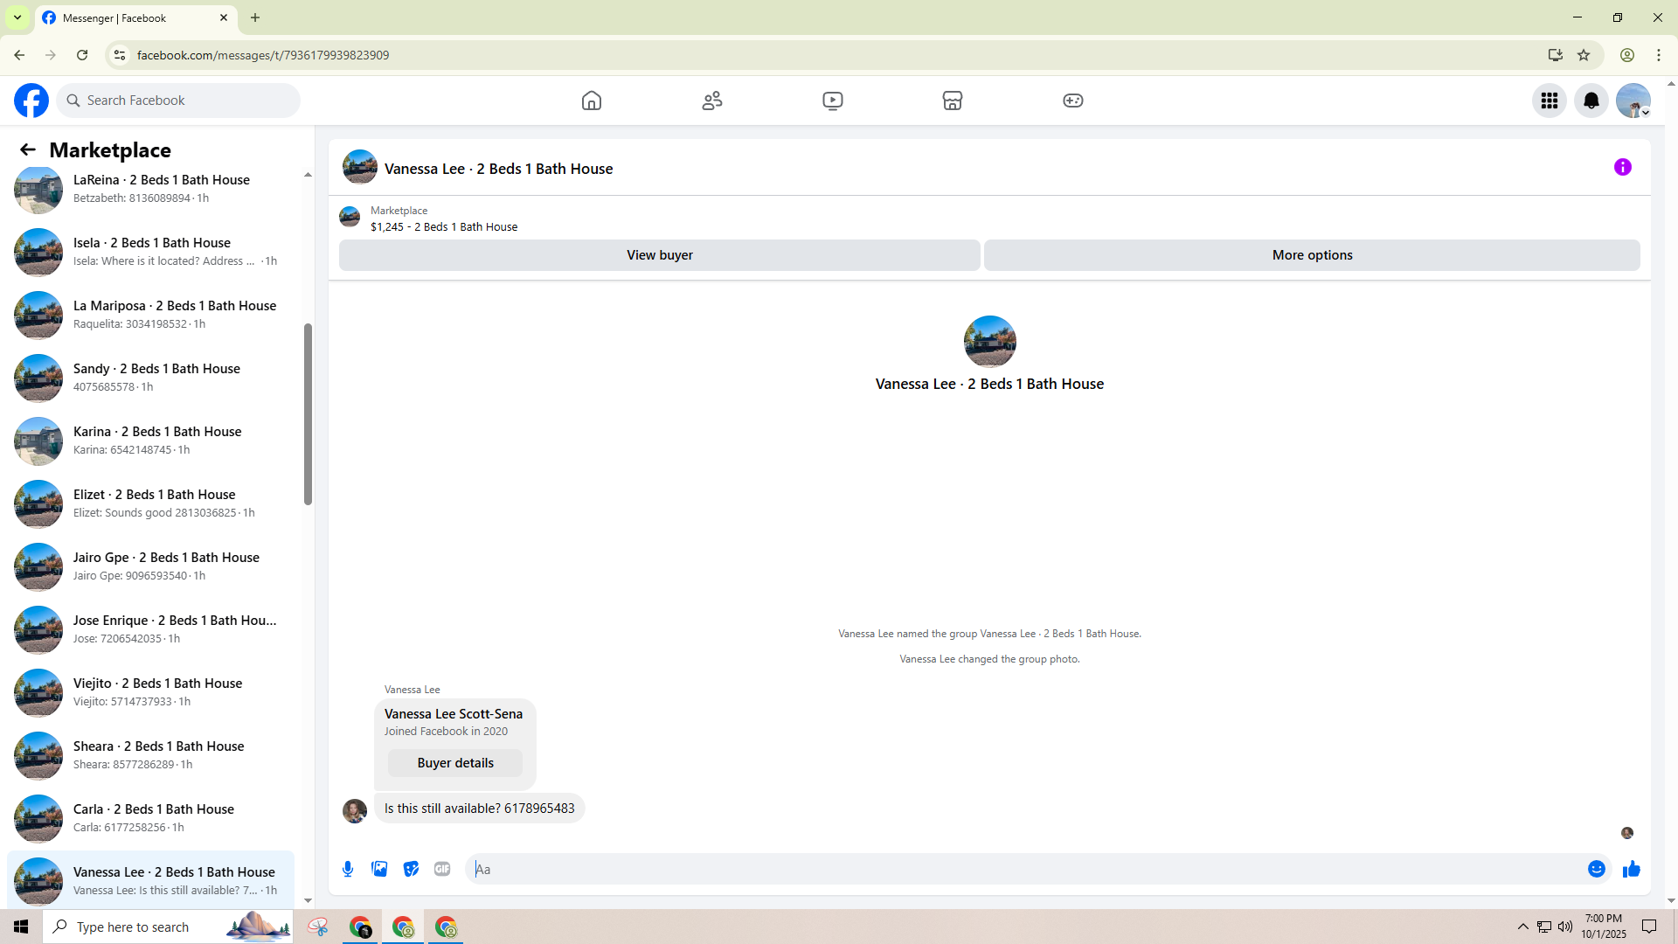The image size is (1678, 944).
Task: Click the More options button
Action: (1312, 255)
